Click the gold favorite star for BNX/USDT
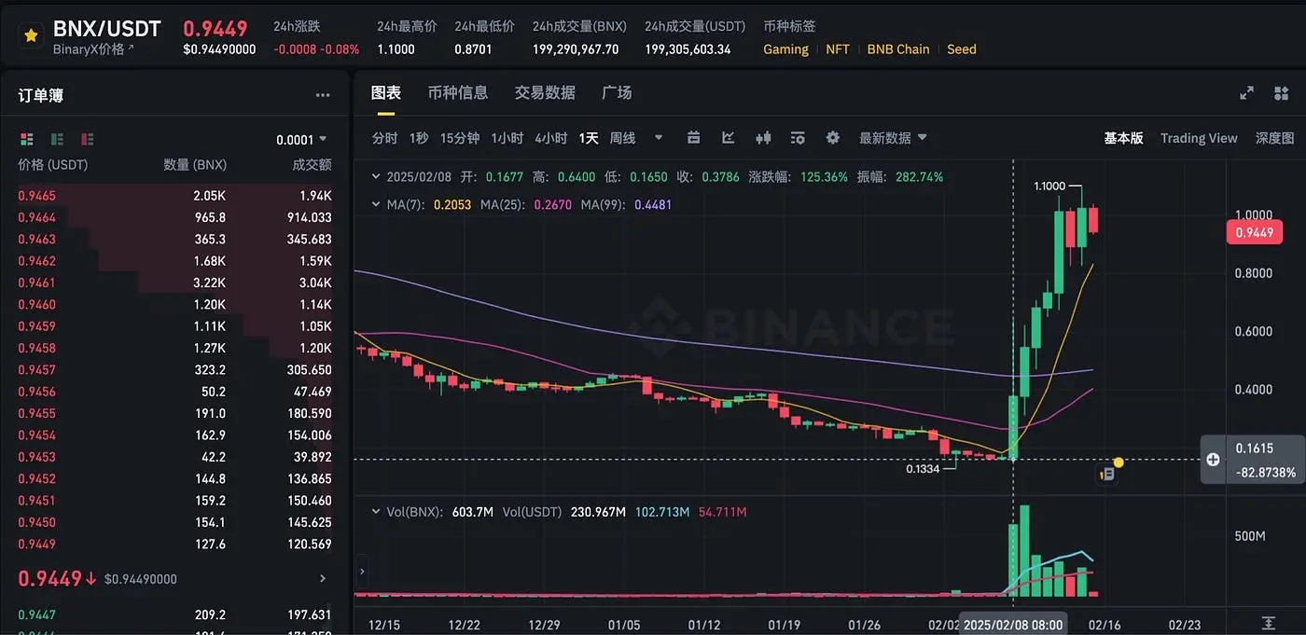 tap(31, 36)
